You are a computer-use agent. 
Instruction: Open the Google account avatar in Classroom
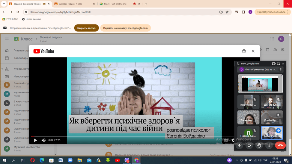281,39
